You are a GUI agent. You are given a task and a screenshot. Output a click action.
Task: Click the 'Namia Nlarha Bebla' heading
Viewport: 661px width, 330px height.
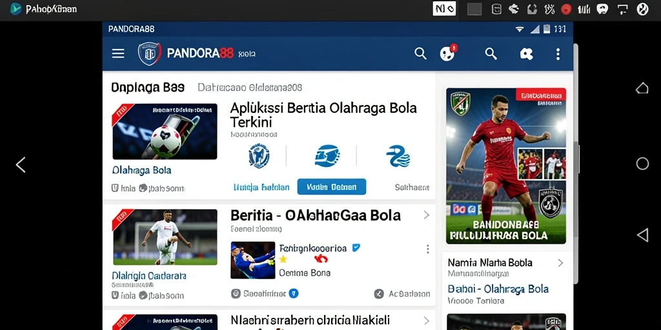(490, 263)
